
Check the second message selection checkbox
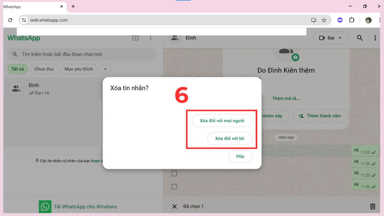(x=174, y=186)
